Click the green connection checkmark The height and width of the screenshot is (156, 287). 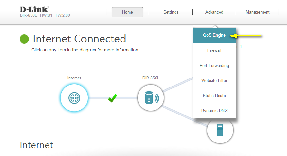[112, 98]
